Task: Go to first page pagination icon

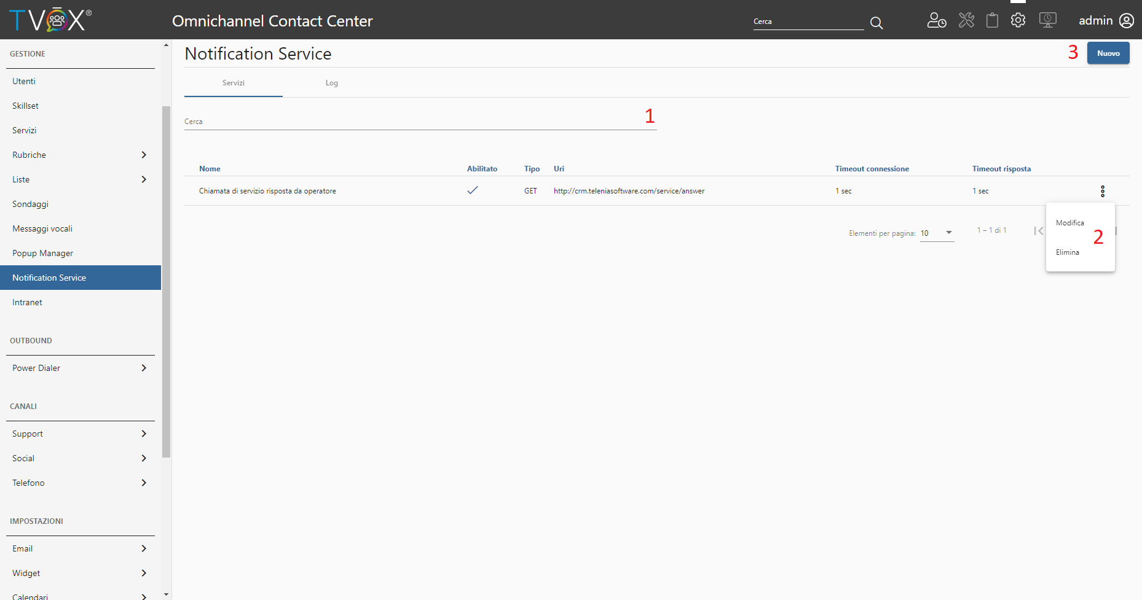Action: (x=1039, y=231)
